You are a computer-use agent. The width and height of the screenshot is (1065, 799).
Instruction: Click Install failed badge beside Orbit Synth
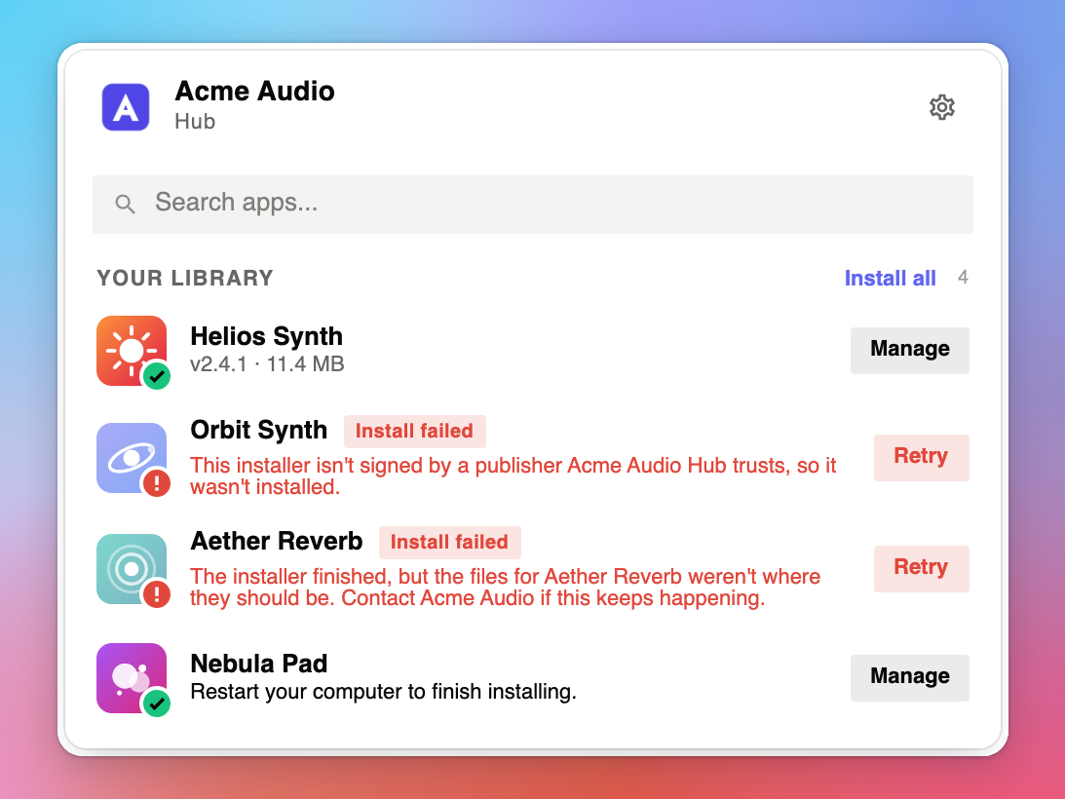(x=414, y=432)
